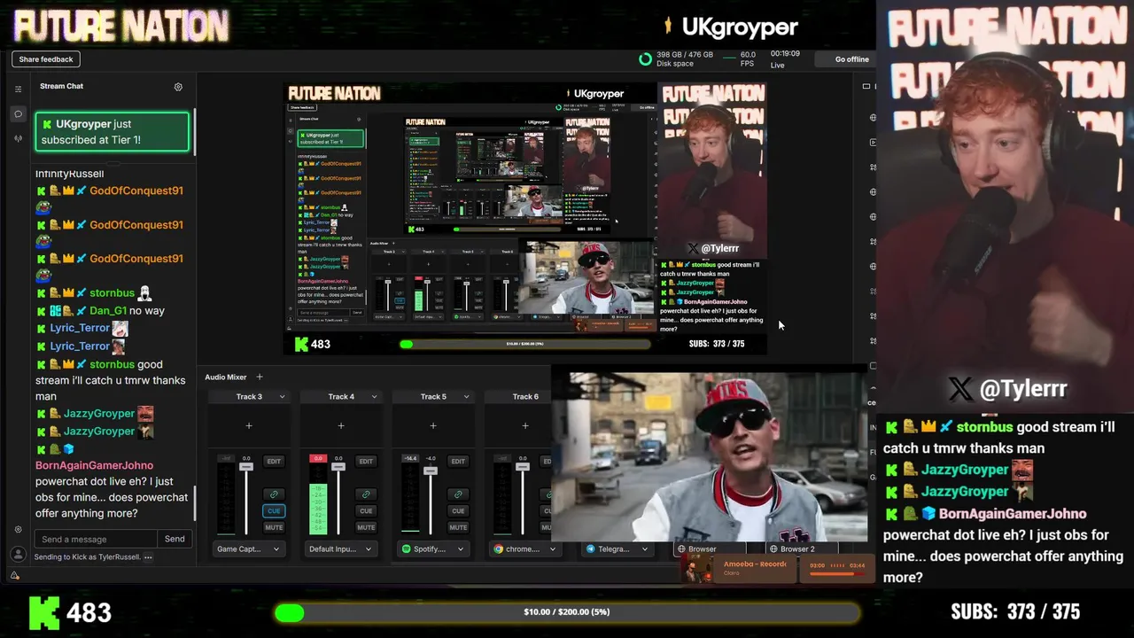Mute Track 5
This screenshot has height=638, width=1134.
458,527
